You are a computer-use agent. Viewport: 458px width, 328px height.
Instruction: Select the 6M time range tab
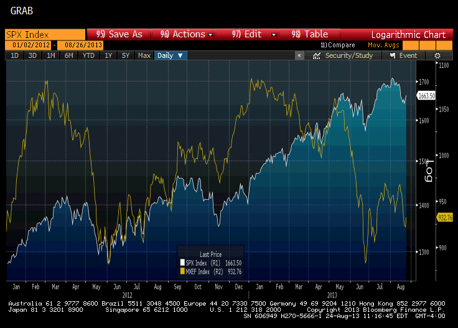click(x=69, y=55)
